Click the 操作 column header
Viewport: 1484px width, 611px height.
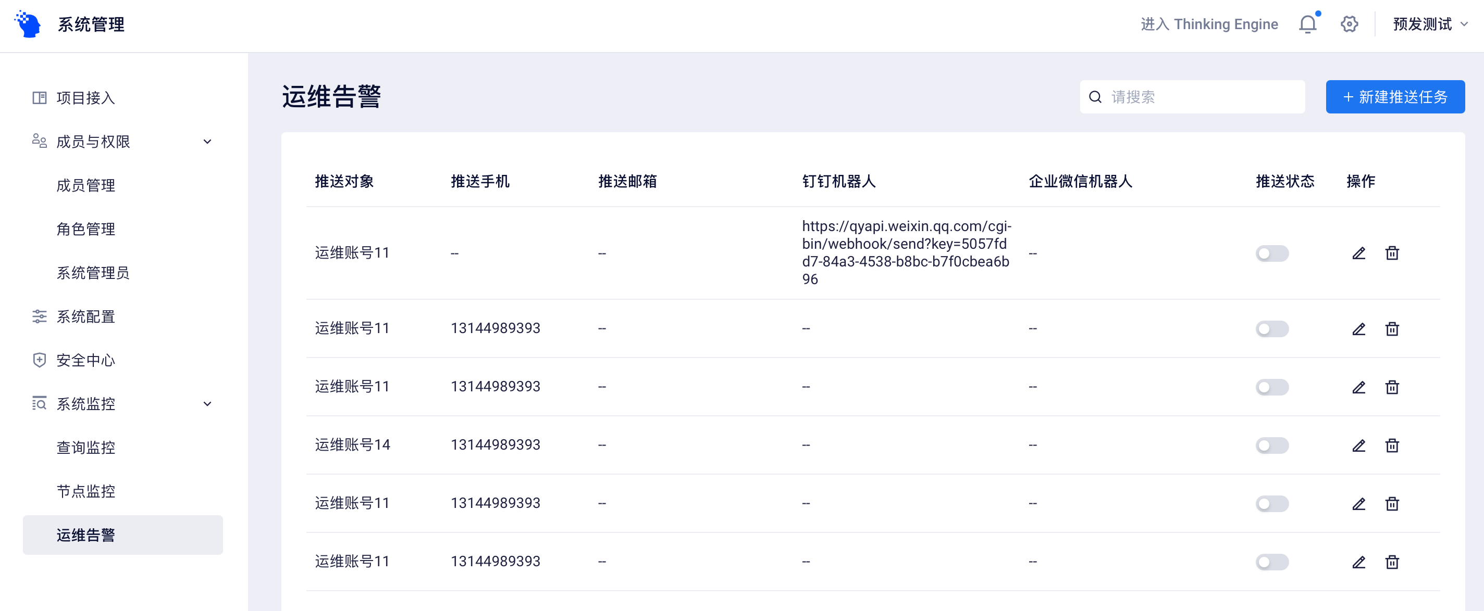[1361, 181]
